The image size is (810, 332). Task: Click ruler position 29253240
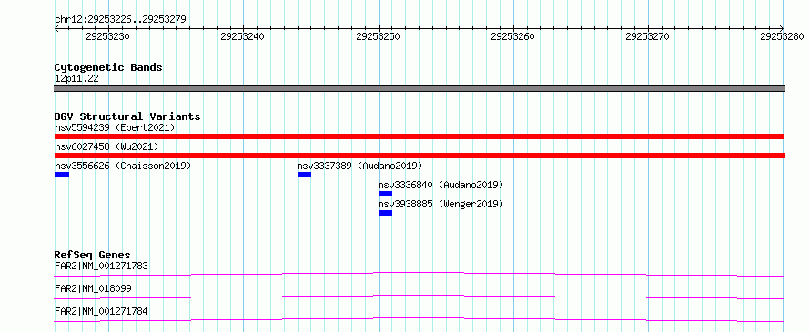click(x=243, y=36)
